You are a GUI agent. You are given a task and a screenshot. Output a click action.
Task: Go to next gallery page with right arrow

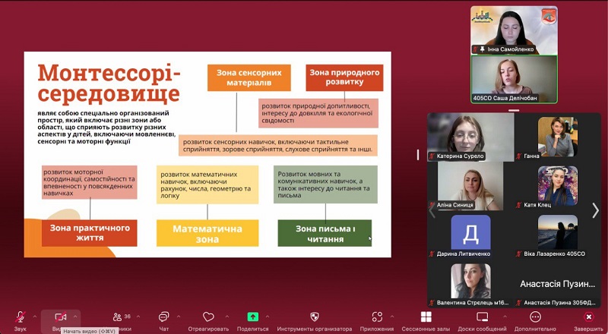click(x=595, y=210)
